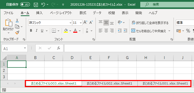Open the データ ribbon tab

[x=97, y=13]
